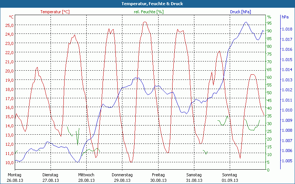Image resolution: width=295 pixels, height=184 pixels.
Task: Select the Montag 26.08.13 date label
Action: pyautogui.click(x=15, y=178)
